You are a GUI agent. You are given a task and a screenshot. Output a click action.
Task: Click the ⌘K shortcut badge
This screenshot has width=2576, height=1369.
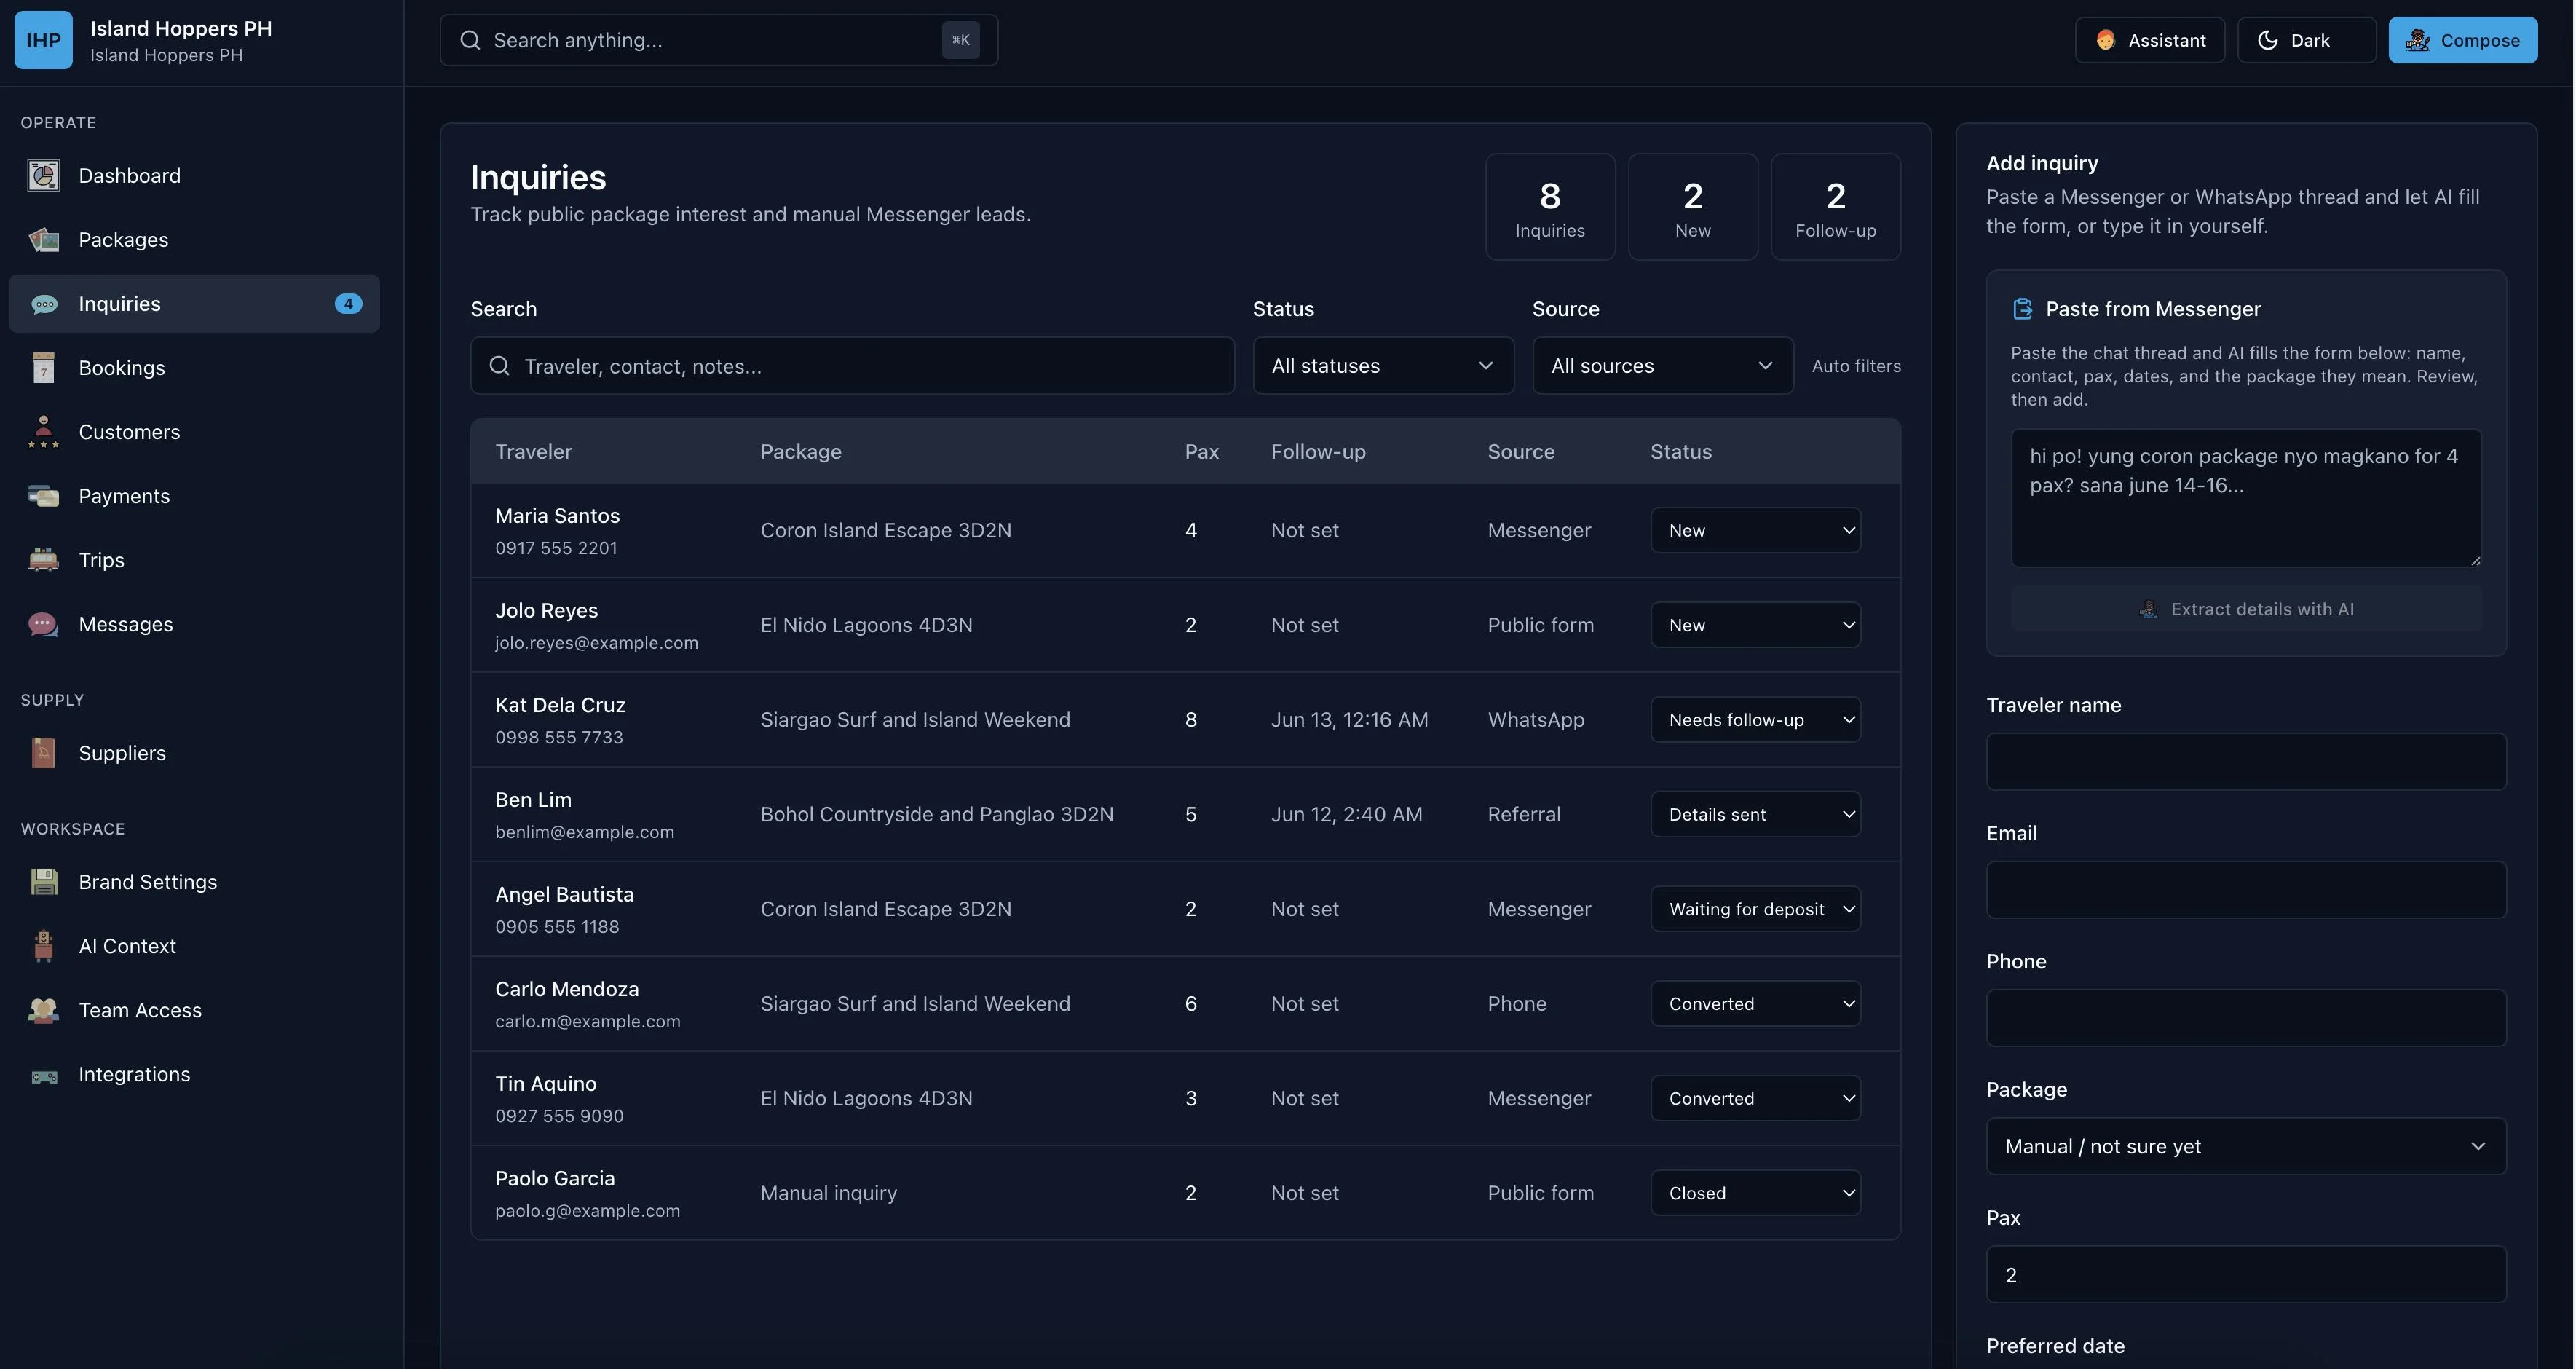pos(960,40)
